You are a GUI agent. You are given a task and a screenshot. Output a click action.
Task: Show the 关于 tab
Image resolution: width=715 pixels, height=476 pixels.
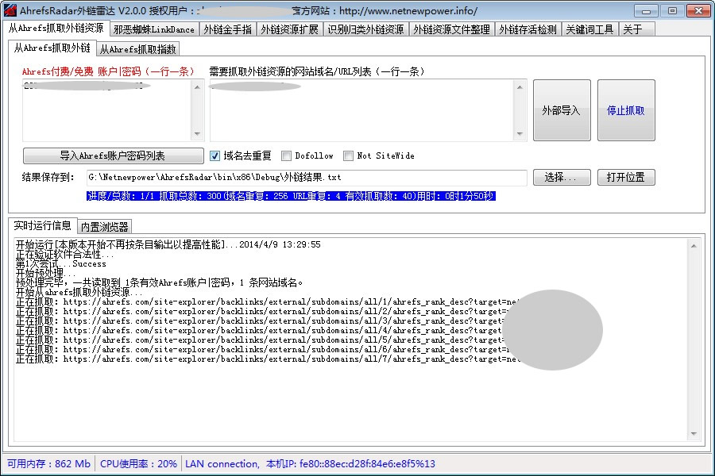(x=636, y=29)
